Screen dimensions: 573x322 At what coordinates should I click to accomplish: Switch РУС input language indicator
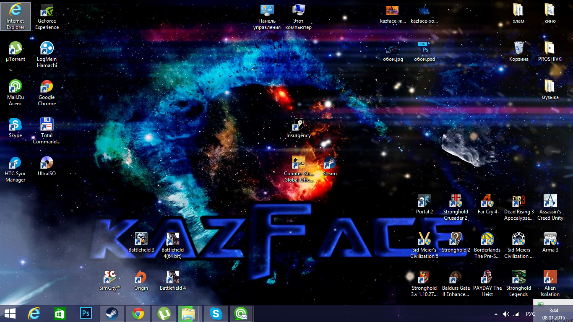(531, 314)
